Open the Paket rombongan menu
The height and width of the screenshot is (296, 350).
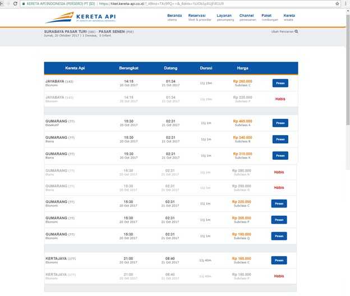pyautogui.click(x=268, y=17)
